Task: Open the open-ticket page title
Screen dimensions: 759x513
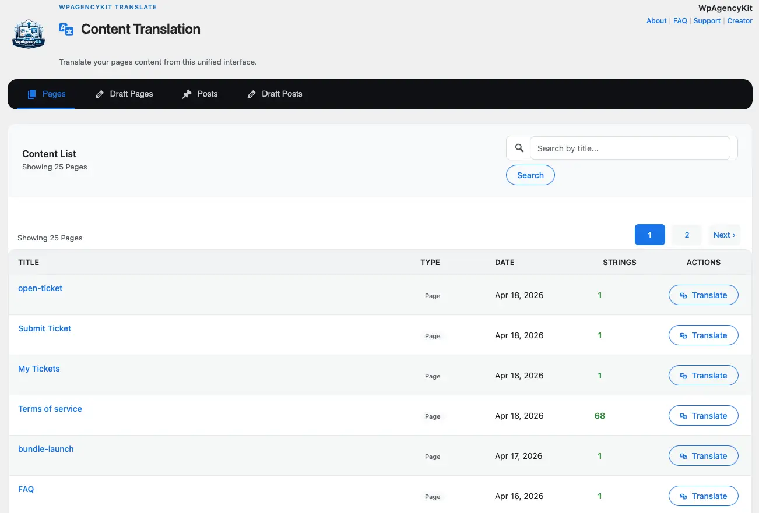Action: (40, 288)
